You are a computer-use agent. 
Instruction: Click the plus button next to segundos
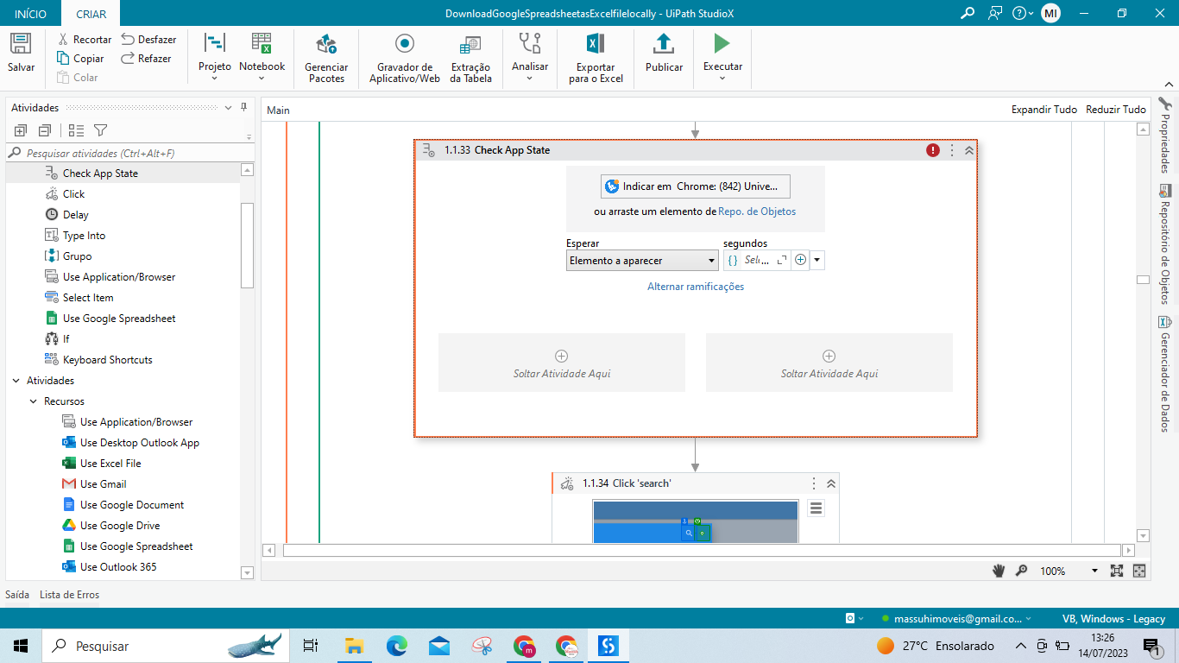point(800,260)
